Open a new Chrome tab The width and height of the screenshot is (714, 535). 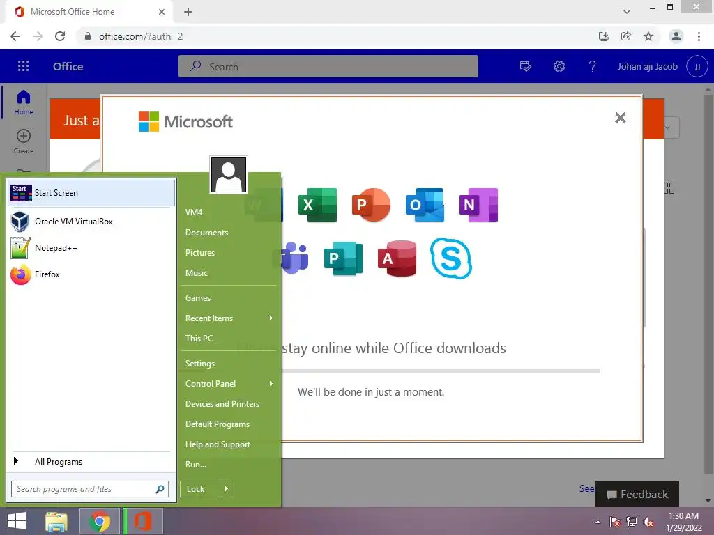(188, 12)
